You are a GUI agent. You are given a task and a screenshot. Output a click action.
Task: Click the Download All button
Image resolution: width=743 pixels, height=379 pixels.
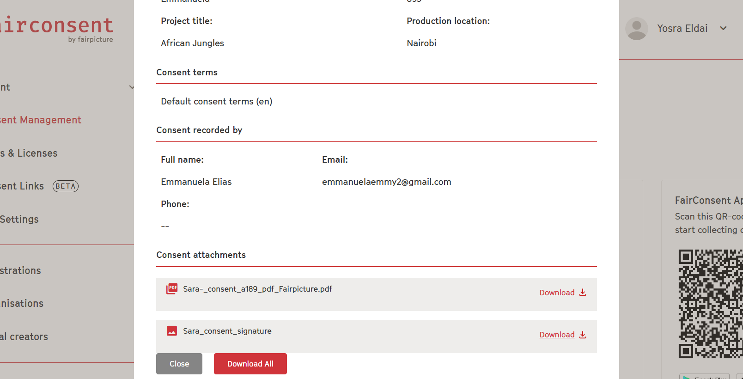[x=250, y=364]
